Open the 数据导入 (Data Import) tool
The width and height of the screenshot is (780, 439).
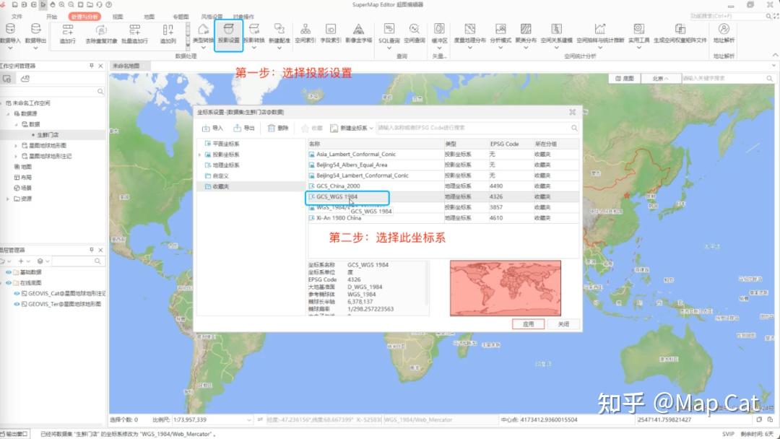pos(12,34)
